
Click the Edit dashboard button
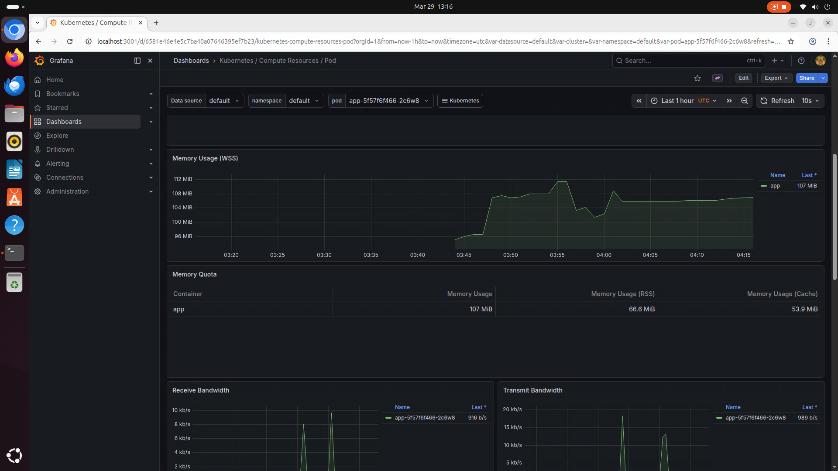point(744,78)
